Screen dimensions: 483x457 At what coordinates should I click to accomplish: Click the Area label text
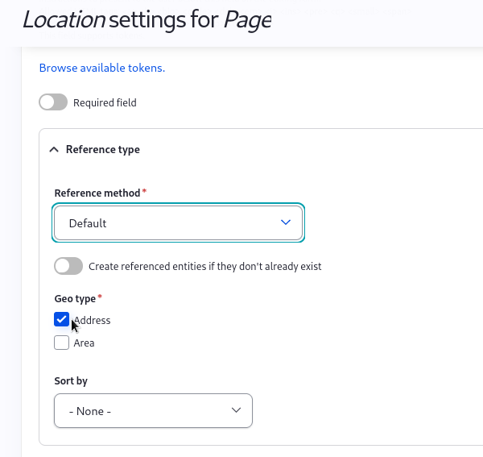click(84, 343)
